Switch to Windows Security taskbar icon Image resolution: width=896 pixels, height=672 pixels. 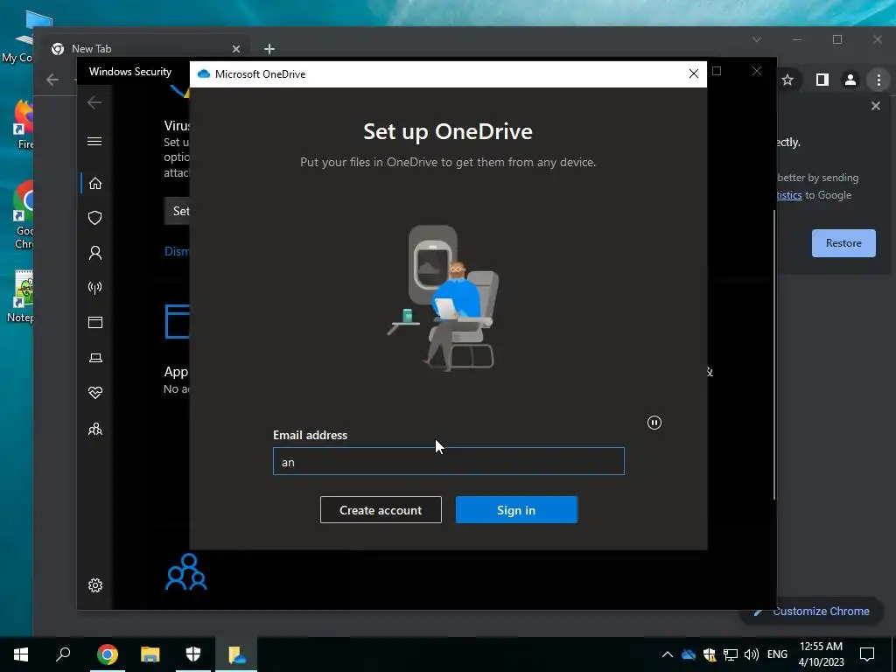click(193, 654)
